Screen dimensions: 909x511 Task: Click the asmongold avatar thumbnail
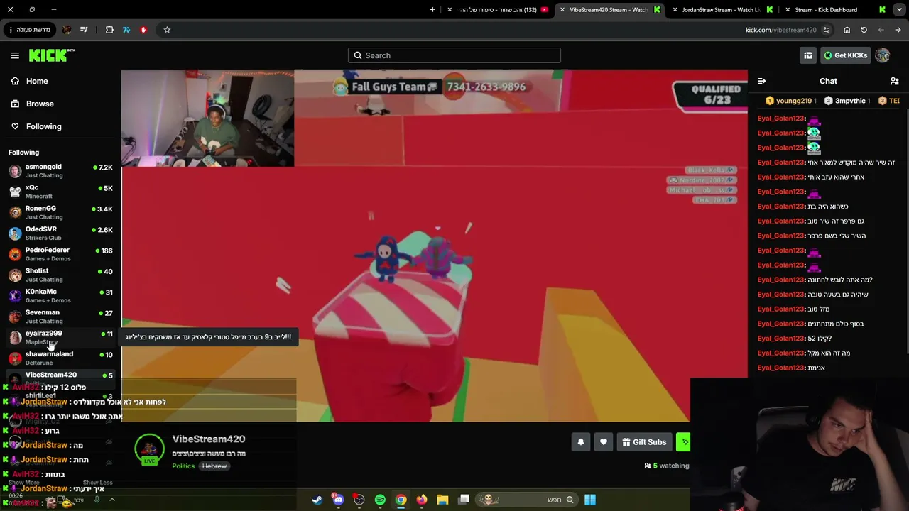15,171
